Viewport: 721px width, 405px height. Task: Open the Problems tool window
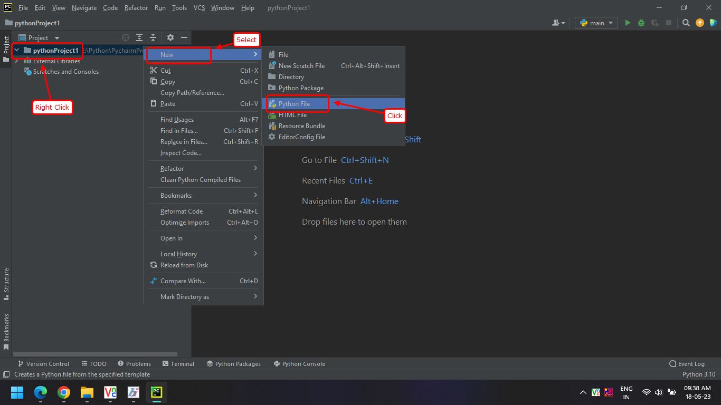tap(134, 364)
